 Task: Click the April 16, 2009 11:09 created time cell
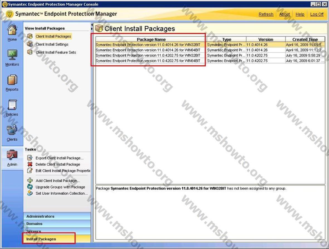(x=305, y=45)
